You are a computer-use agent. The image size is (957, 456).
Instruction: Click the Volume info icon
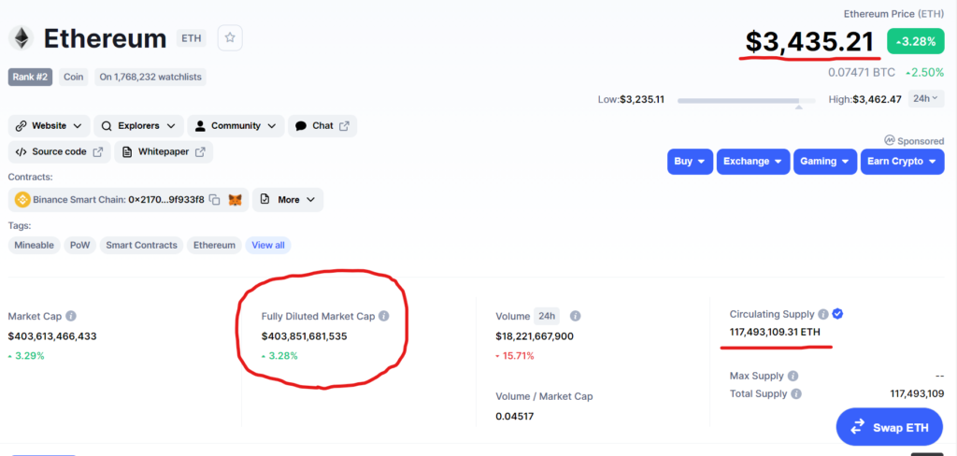tap(575, 316)
